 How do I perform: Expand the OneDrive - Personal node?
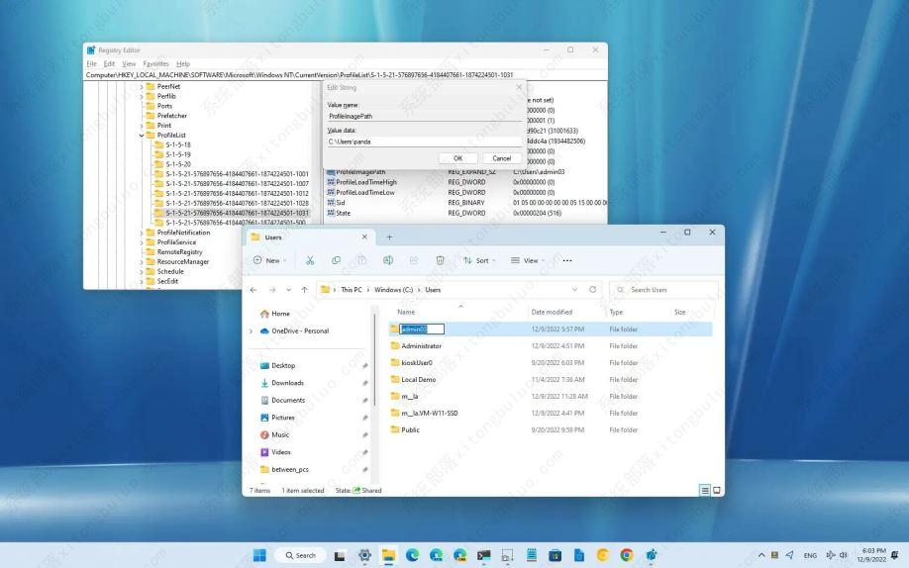click(252, 331)
